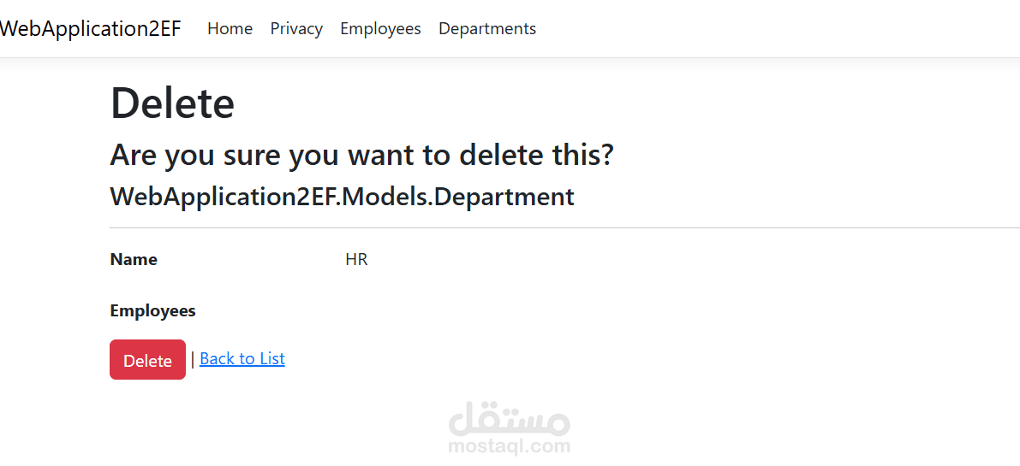Image resolution: width=1020 pixels, height=466 pixels.
Task: Go to the Home nav item
Action: click(230, 28)
